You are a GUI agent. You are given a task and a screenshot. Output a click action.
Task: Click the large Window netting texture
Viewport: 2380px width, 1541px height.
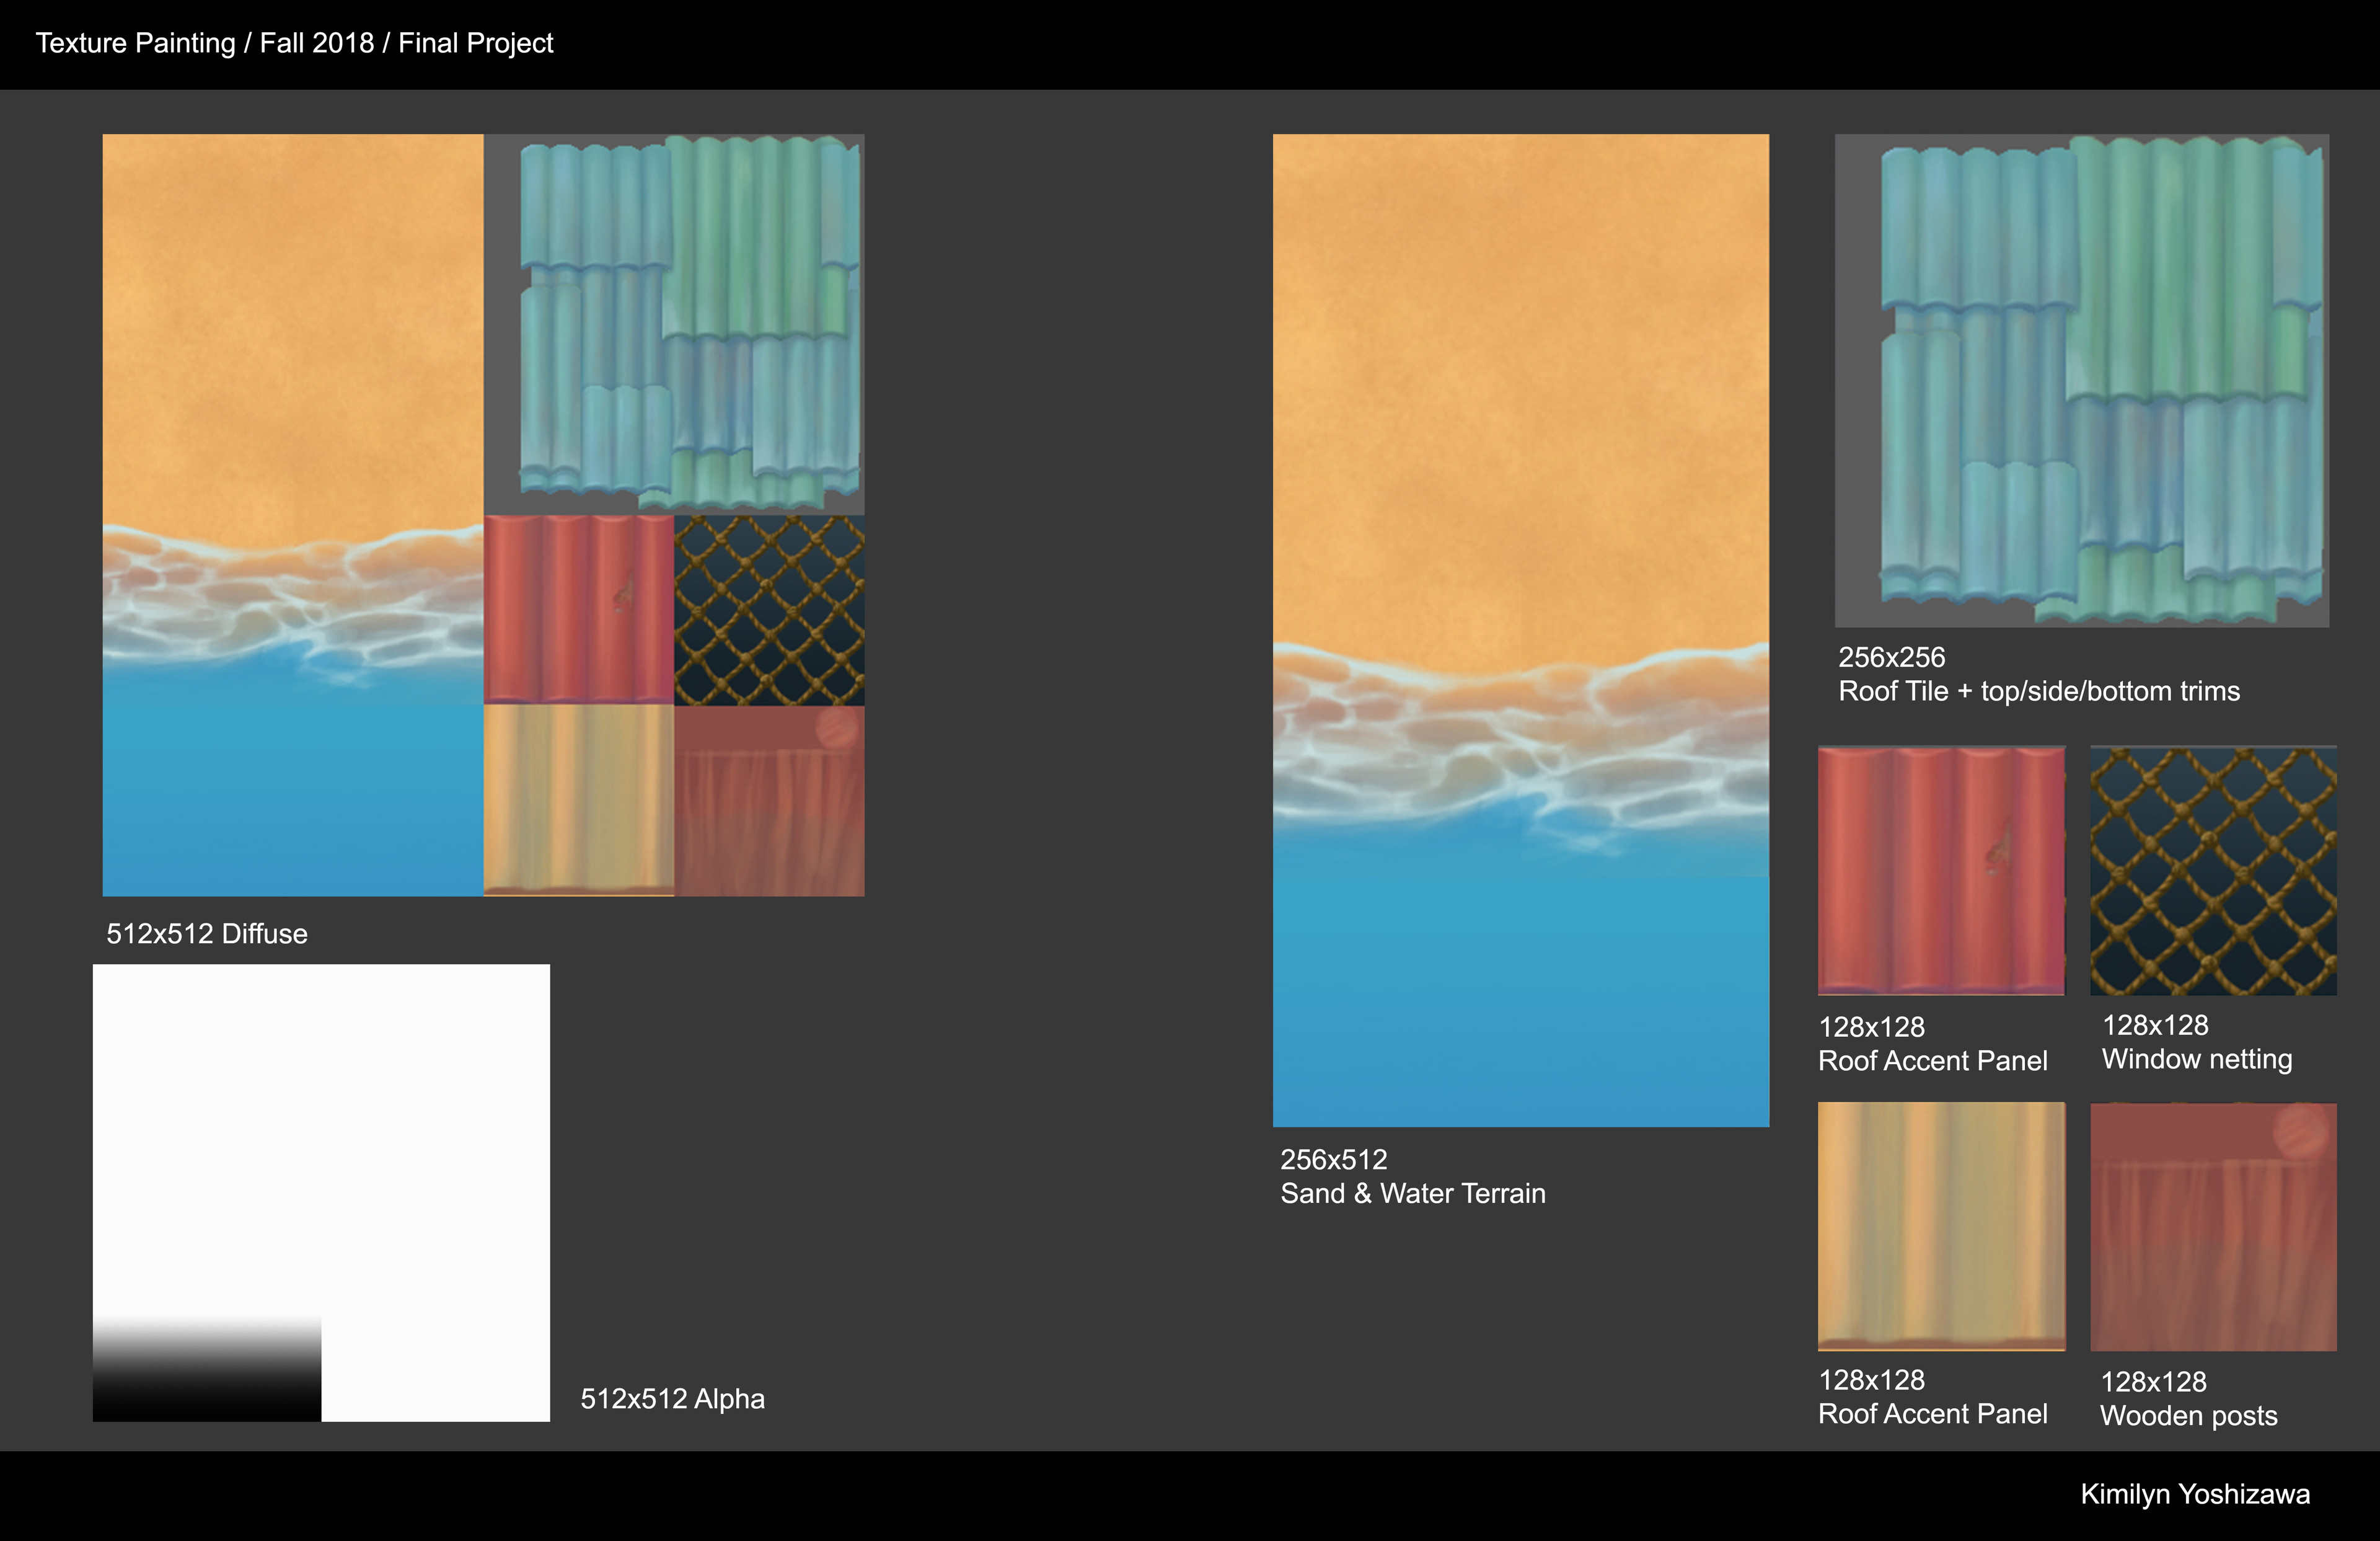[2213, 871]
